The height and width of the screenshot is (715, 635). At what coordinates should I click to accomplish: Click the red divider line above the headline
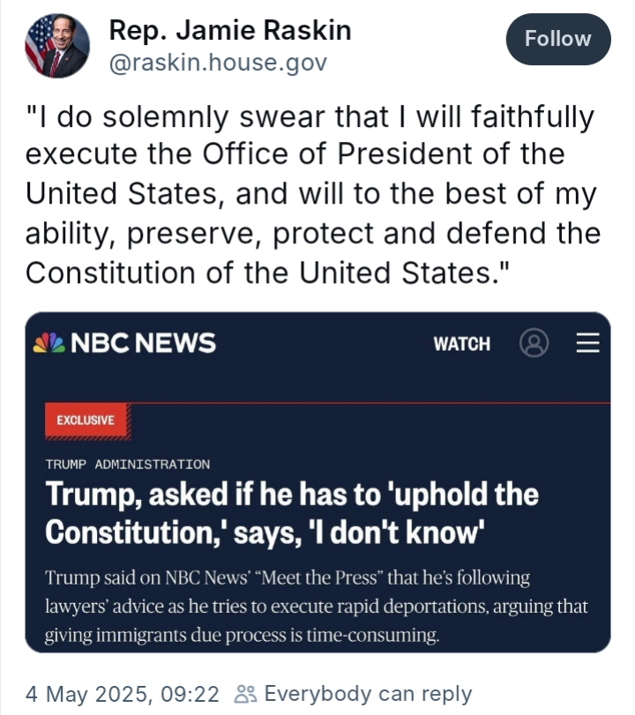(x=370, y=403)
